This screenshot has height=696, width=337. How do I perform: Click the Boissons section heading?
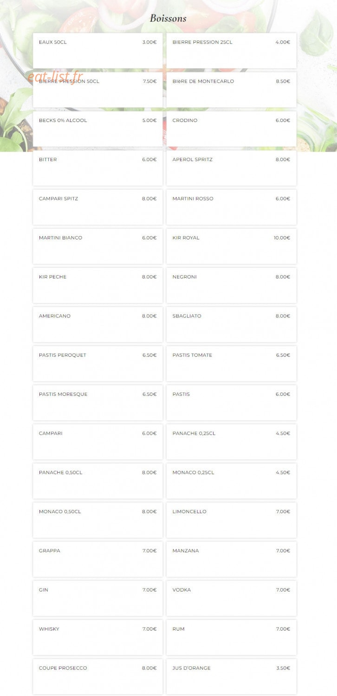click(168, 19)
